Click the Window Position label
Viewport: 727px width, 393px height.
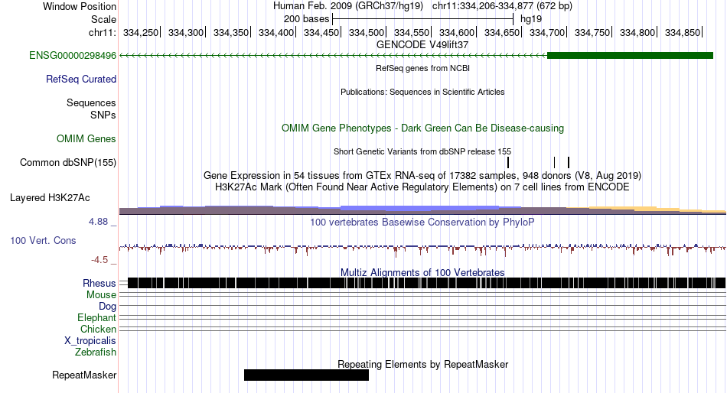(x=80, y=6)
